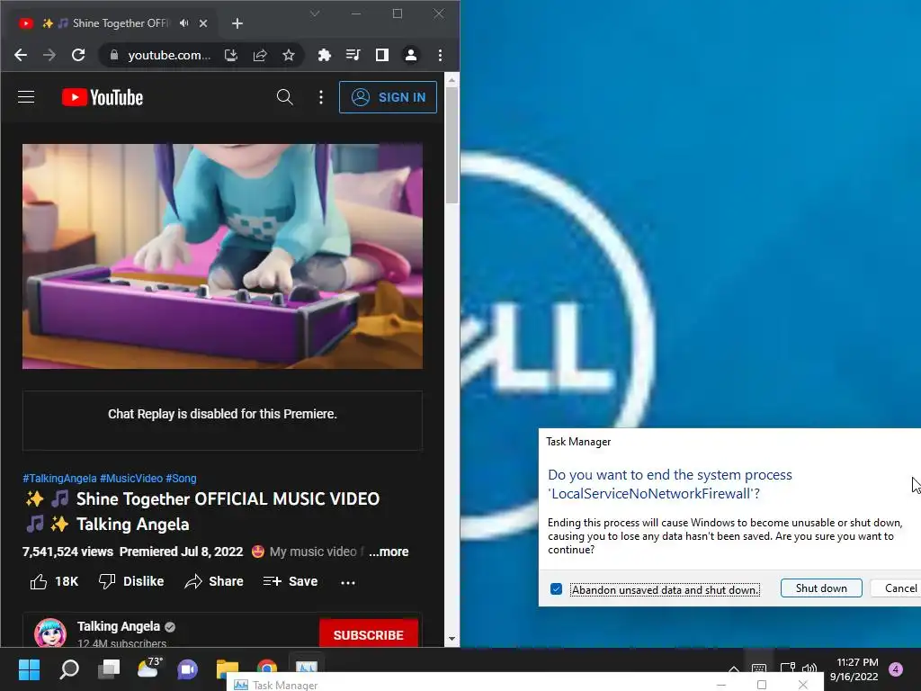Open Chrome three-dot menu
Screen dimensions: 921x691
pyautogui.click(x=440, y=55)
